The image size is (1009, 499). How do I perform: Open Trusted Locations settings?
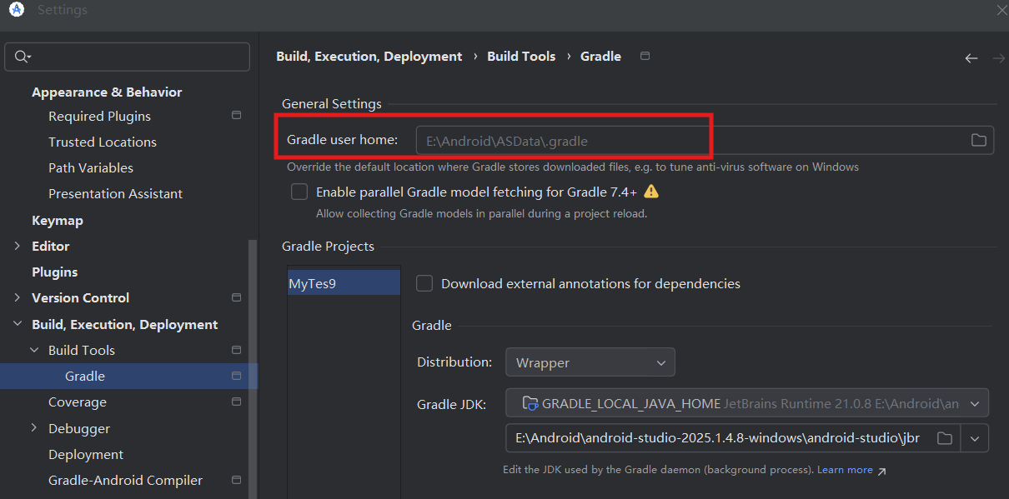(x=103, y=142)
